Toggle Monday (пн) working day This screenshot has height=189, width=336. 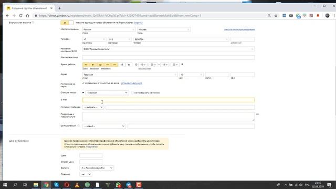[x=86, y=65]
